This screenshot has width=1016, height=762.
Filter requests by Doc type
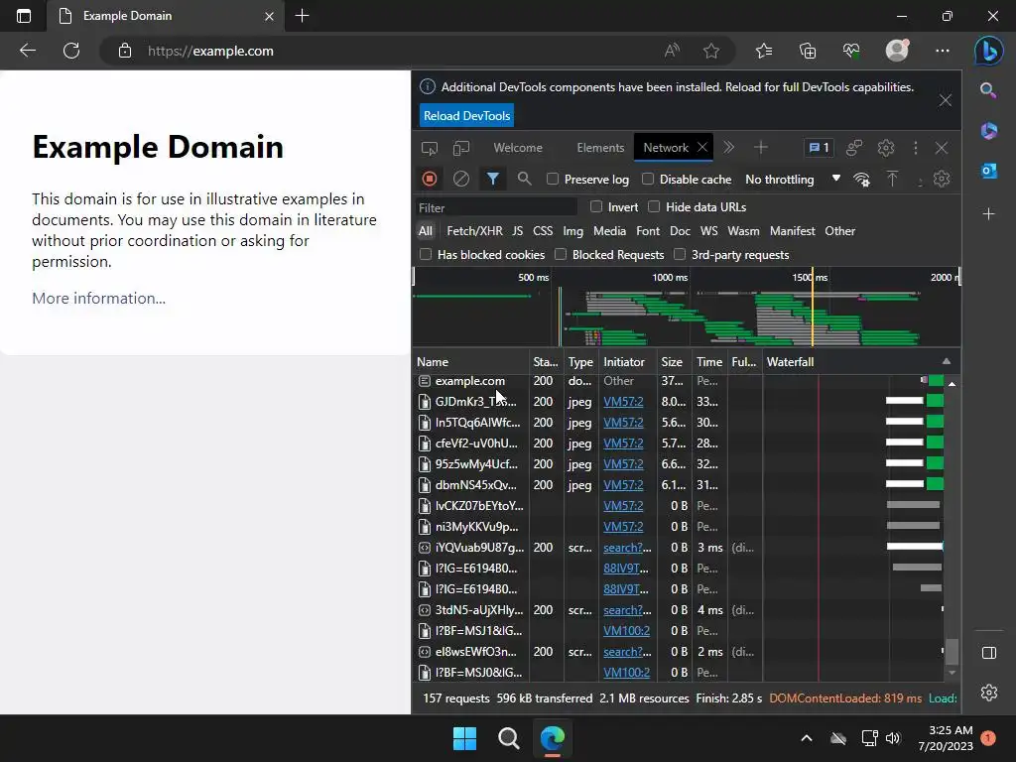680,231
